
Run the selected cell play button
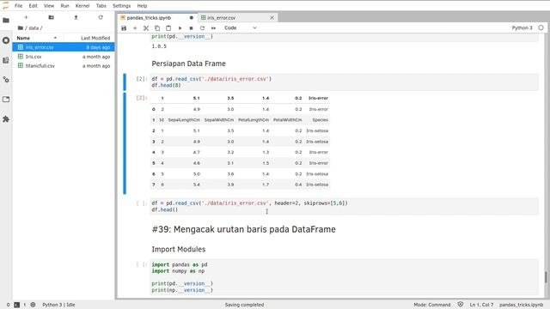click(x=180, y=28)
